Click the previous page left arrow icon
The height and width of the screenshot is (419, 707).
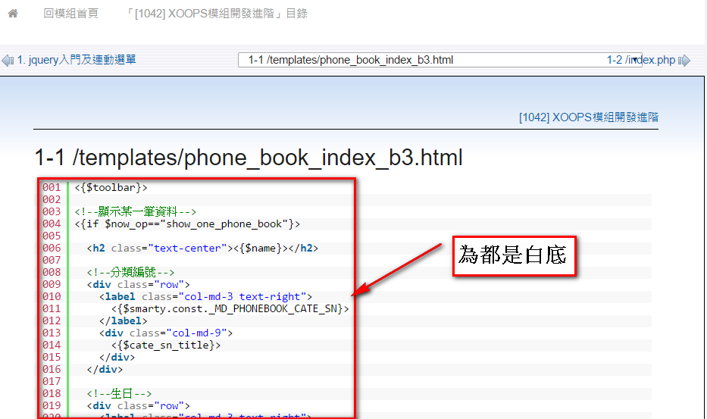8,60
